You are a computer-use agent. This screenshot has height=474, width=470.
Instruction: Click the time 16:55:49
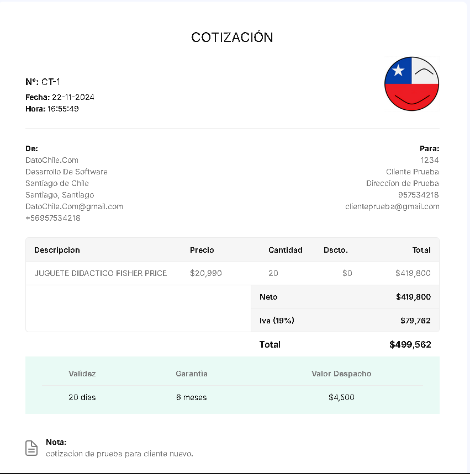[63, 109]
